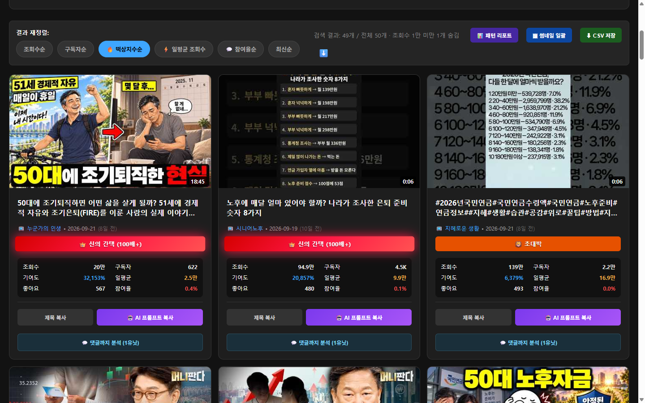Save results with the CSV 저장 button
The width and height of the screenshot is (645, 403).
pyautogui.click(x=601, y=35)
